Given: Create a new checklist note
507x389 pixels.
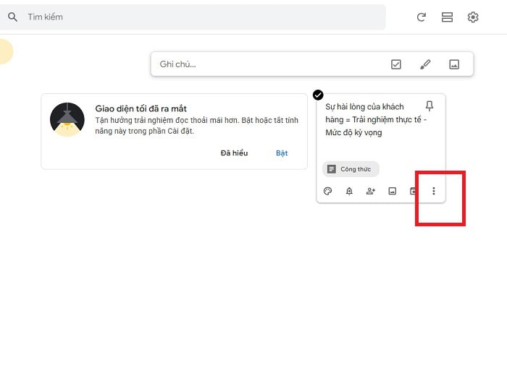Looking at the screenshot, I should 395,64.
